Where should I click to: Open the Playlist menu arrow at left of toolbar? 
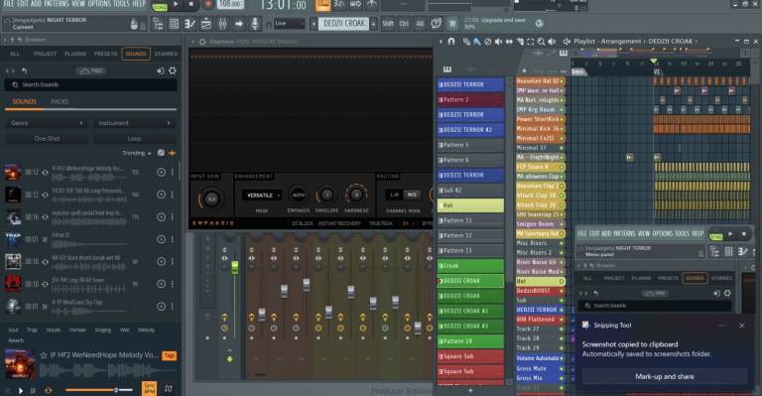441,42
